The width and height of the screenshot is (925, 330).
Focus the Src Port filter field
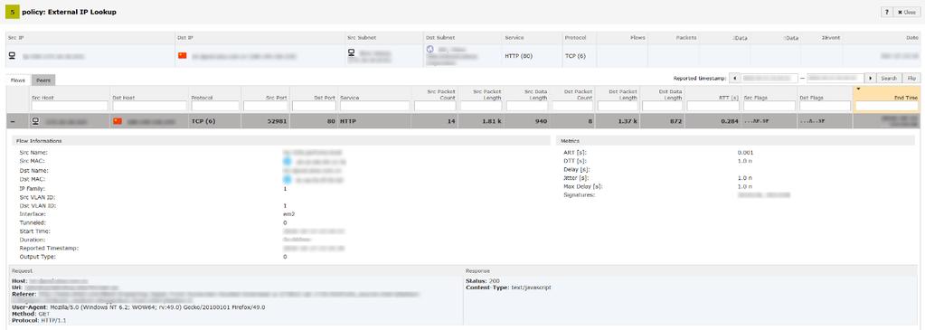coord(266,106)
